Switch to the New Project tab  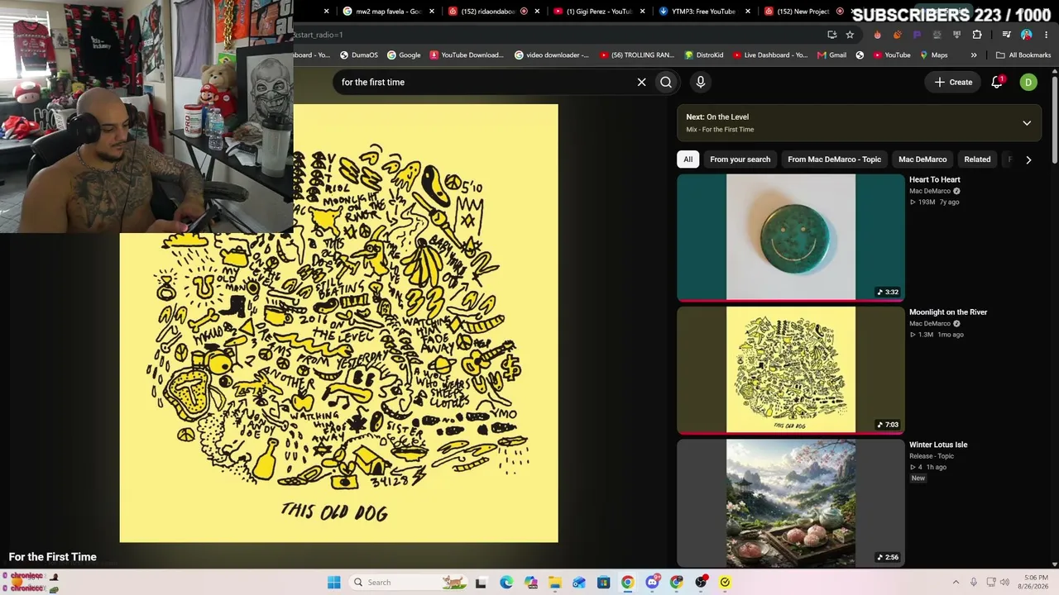click(x=803, y=12)
